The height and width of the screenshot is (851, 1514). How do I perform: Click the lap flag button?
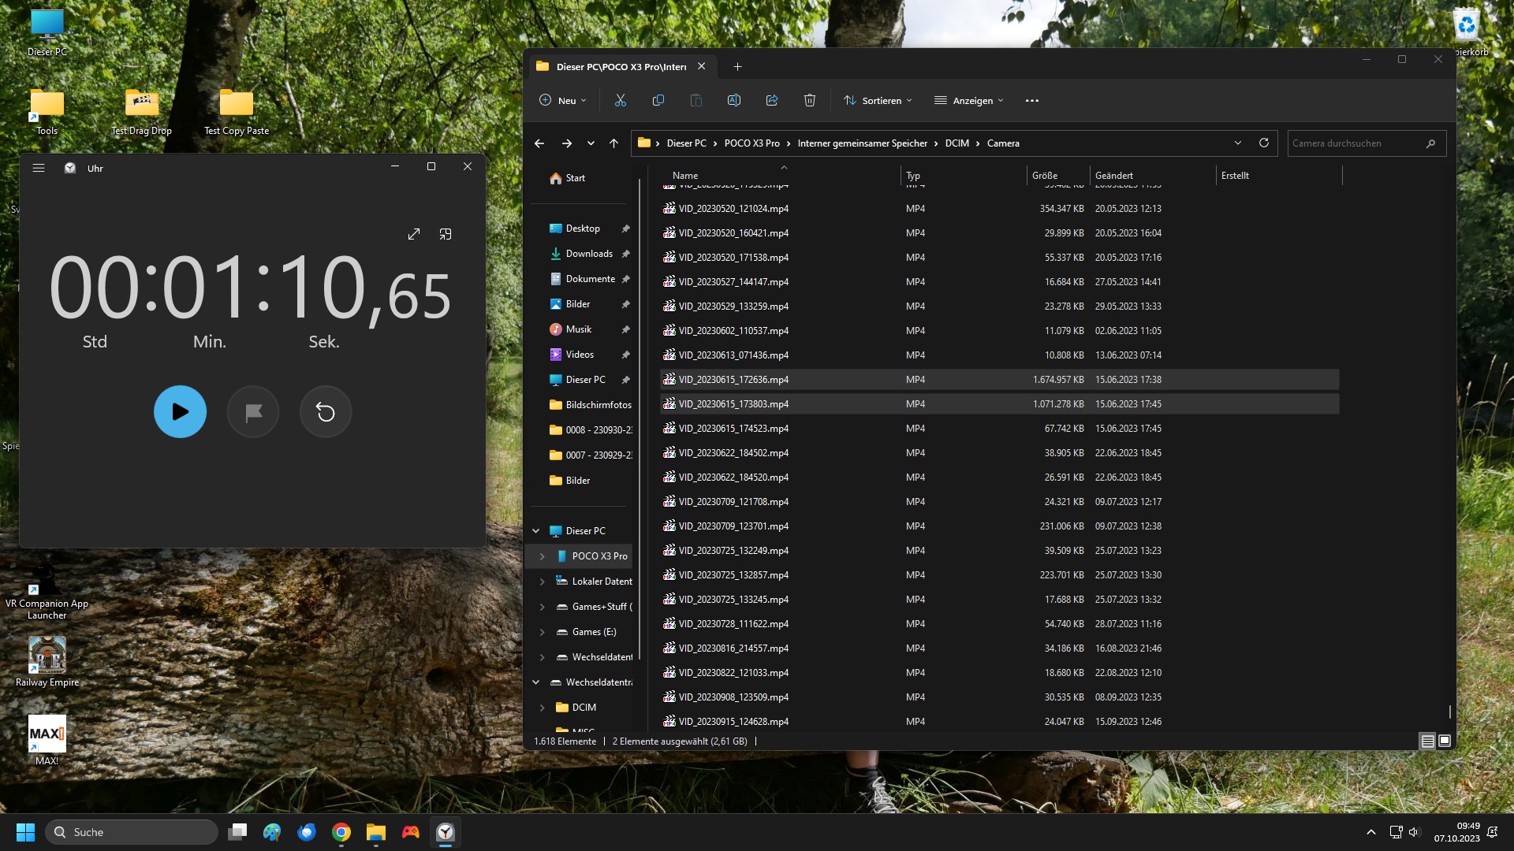[253, 411]
